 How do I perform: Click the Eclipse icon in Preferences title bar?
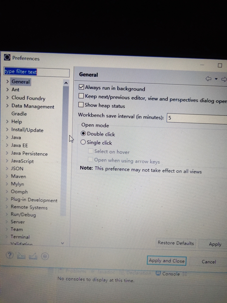click(x=7, y=57)
